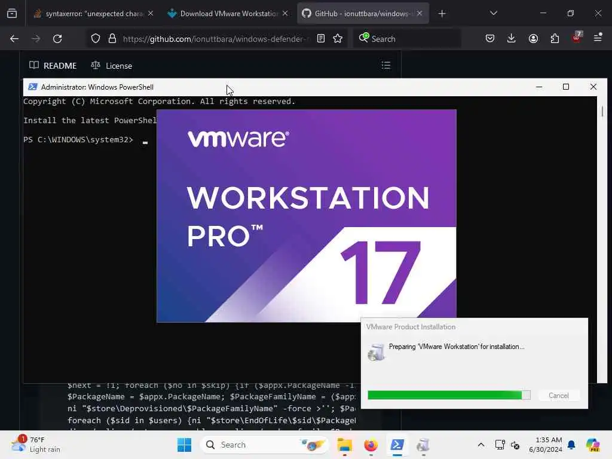612x459 pixels.
Task: Switch to PowerShell taskbar icon
Action: pos(397,445)
